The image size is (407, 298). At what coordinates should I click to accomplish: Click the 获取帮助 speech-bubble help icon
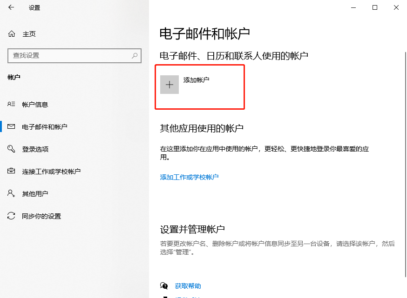click(x=163, y=286)
